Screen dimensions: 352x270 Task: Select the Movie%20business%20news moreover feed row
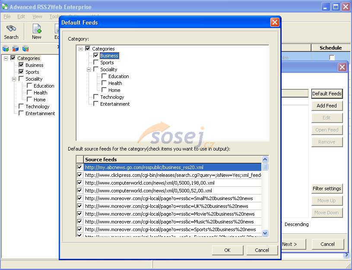coord(172,214)
